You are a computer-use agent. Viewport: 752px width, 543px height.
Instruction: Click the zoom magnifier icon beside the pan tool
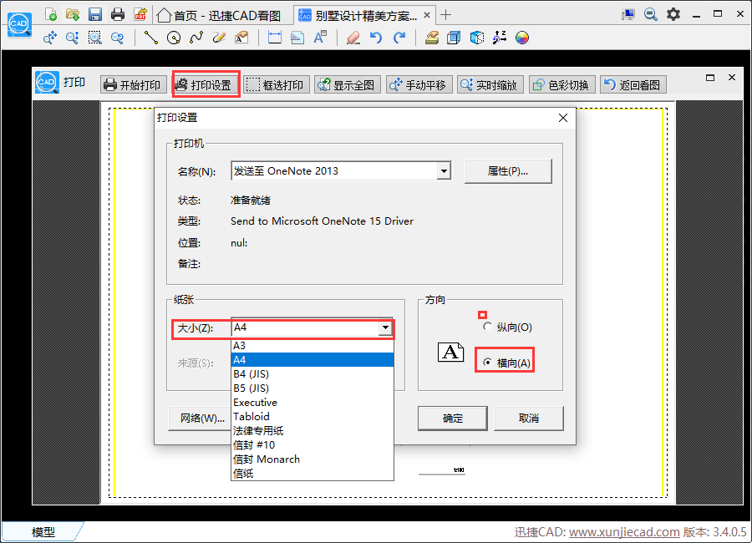[73, 38]
